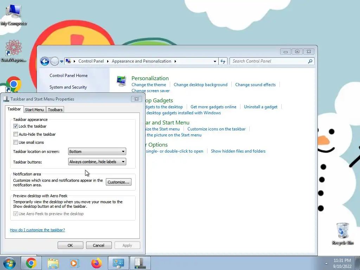Enable Auto-hide the taskbar
The image size is (360, 270).
15,134
